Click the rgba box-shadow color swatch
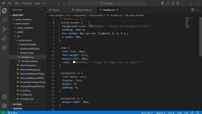Image resolution: width=202 pixels, height=114 pixels. (x=99, y=33)
